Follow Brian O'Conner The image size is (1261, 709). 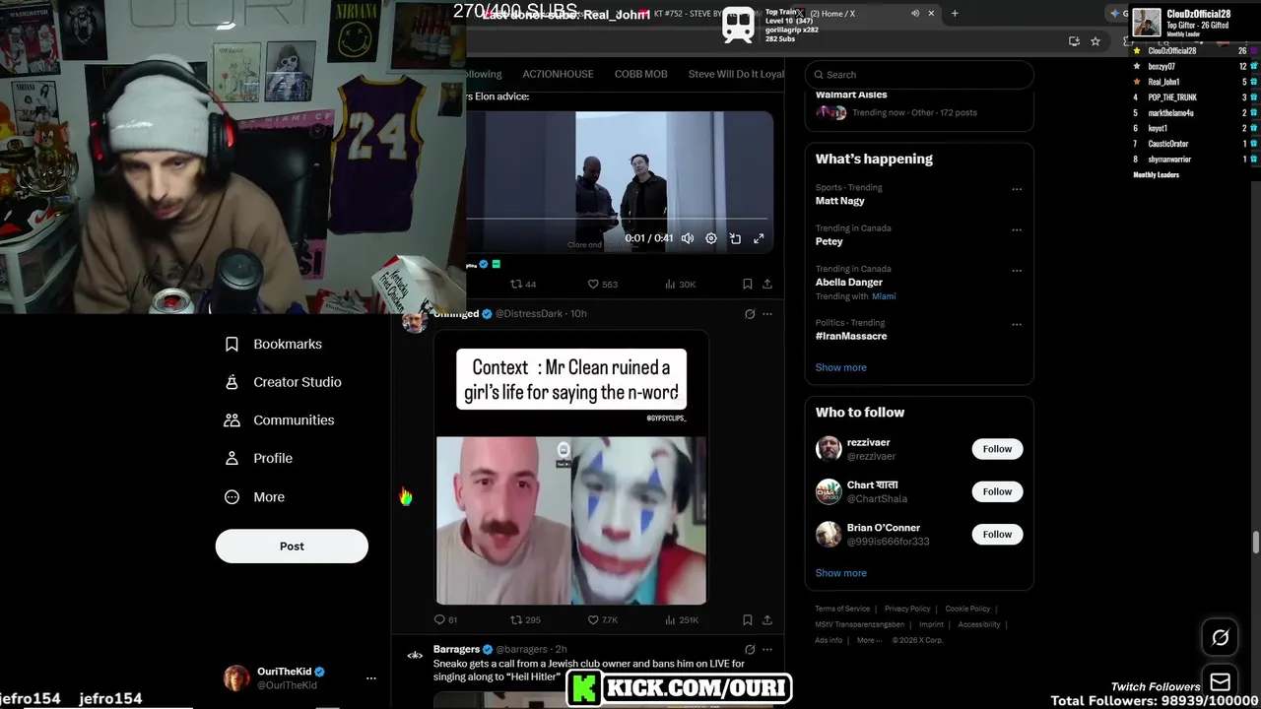tap(997, 534)
